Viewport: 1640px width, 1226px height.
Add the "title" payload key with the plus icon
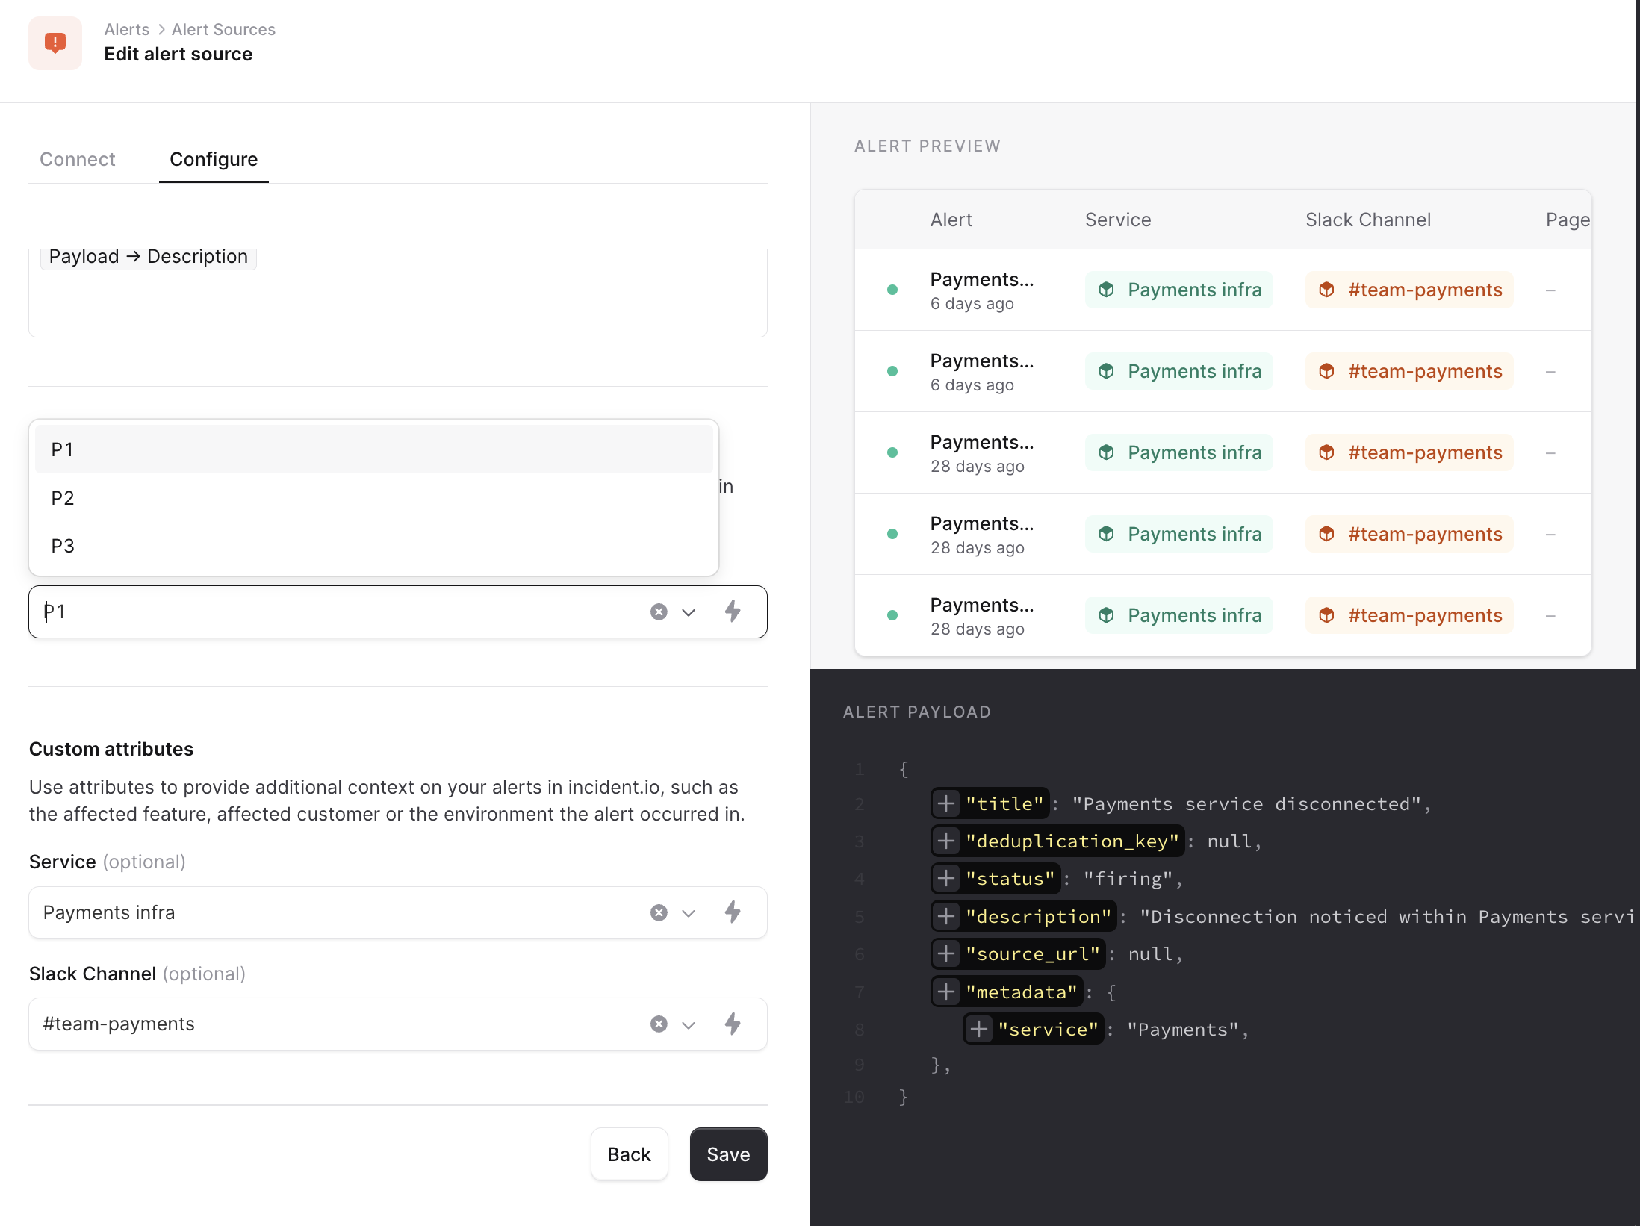click(946, 803)
